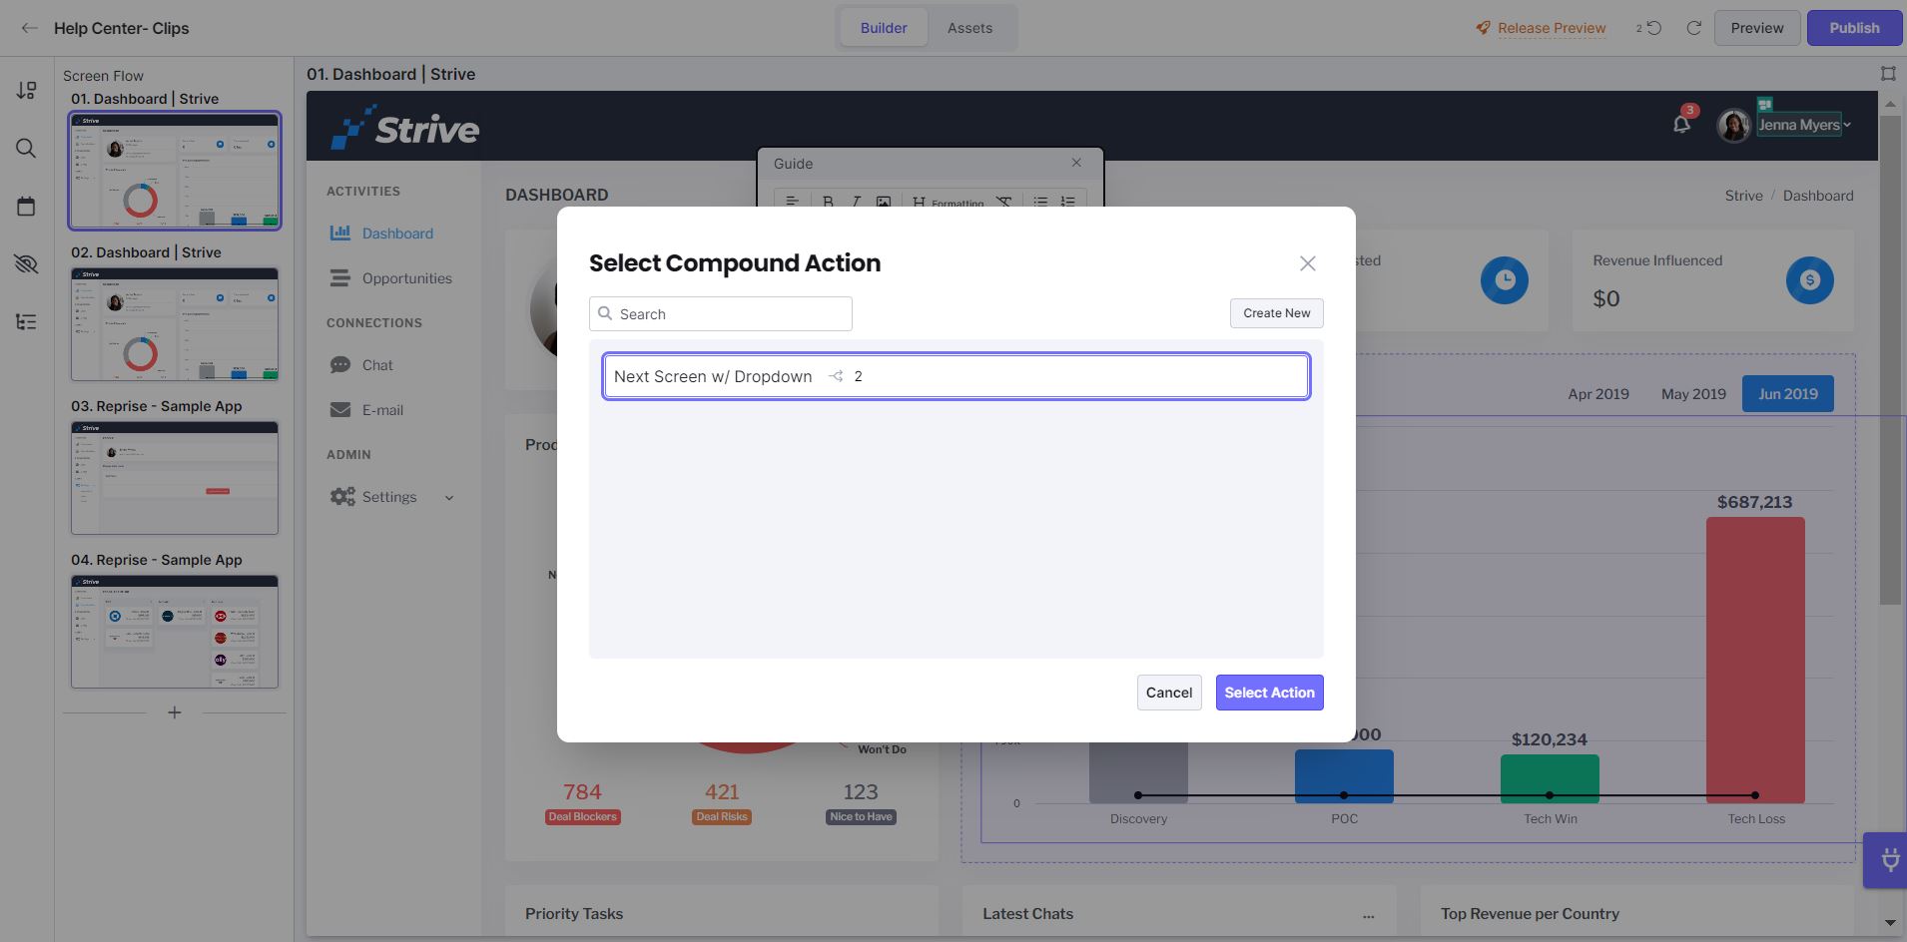Select the Apr 2019 tab

click(1598, 394)
